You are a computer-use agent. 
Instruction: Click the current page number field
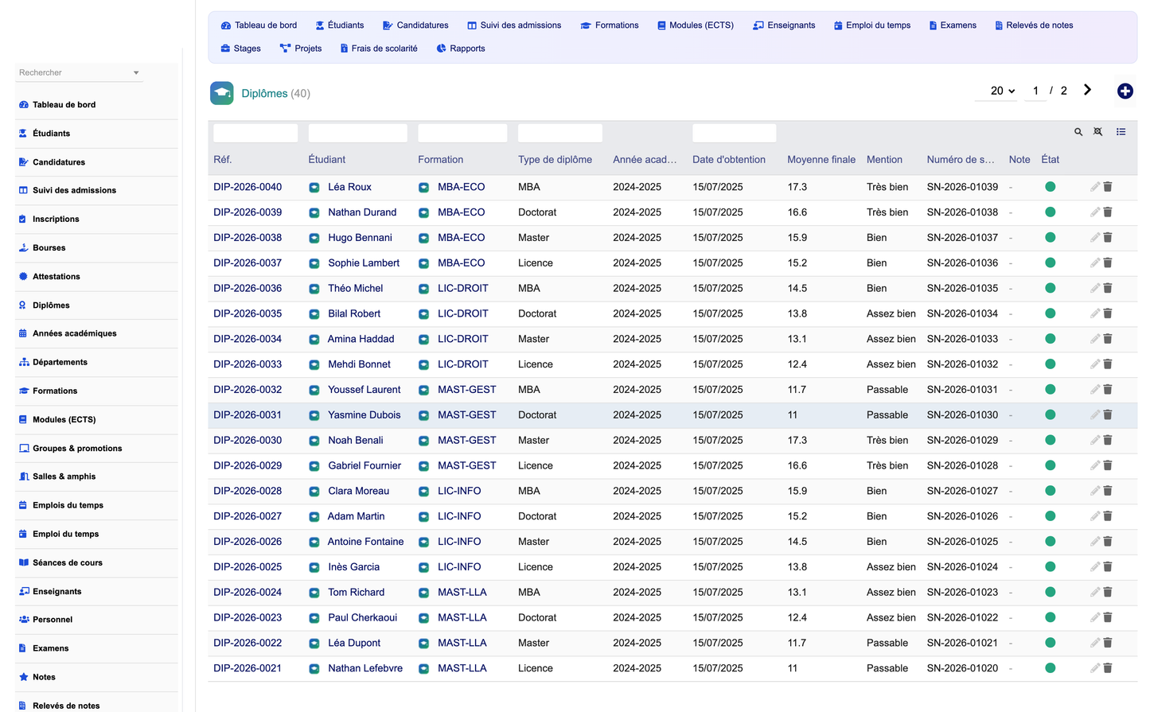pos(1035,91)
